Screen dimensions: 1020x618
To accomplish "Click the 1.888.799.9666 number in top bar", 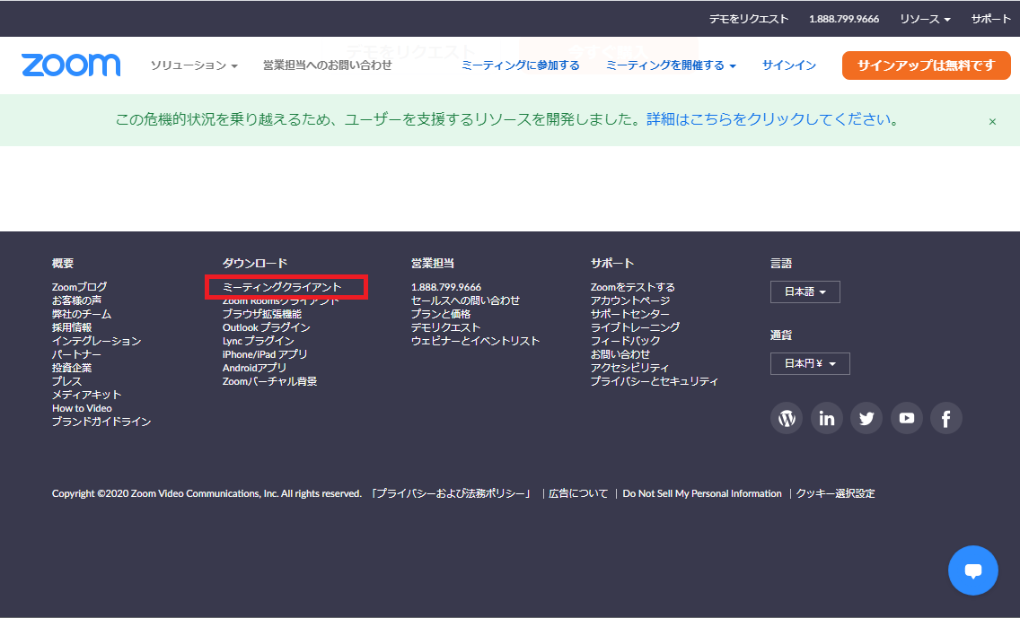I will pyautogui.click(x=844, y=19).
